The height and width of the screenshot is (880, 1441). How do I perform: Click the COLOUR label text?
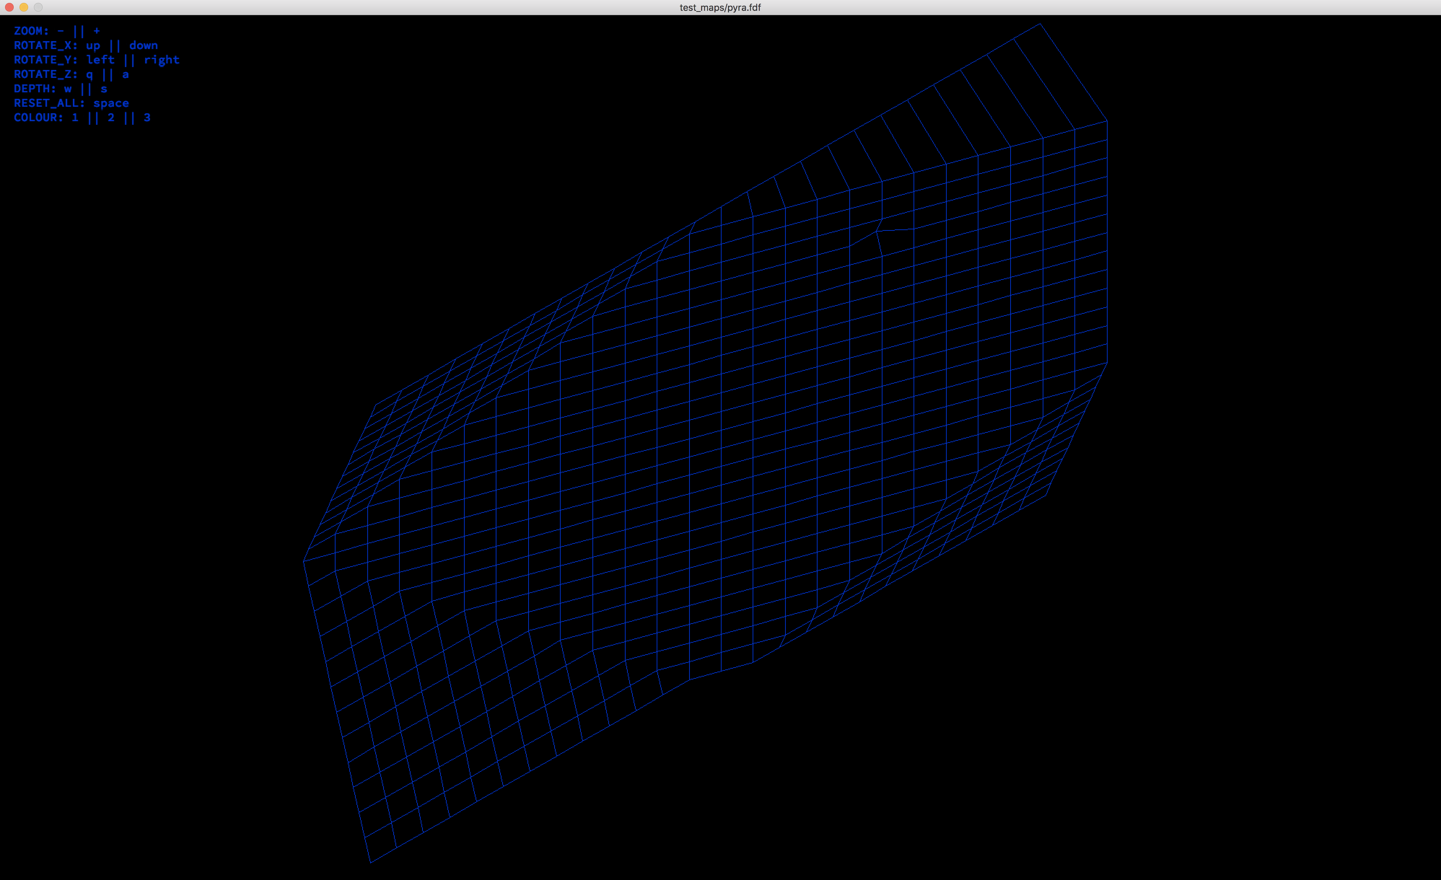(38, 118)
